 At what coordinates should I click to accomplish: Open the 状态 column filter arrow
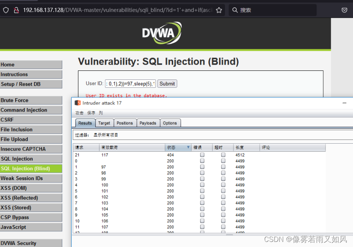tap(188, 147)
